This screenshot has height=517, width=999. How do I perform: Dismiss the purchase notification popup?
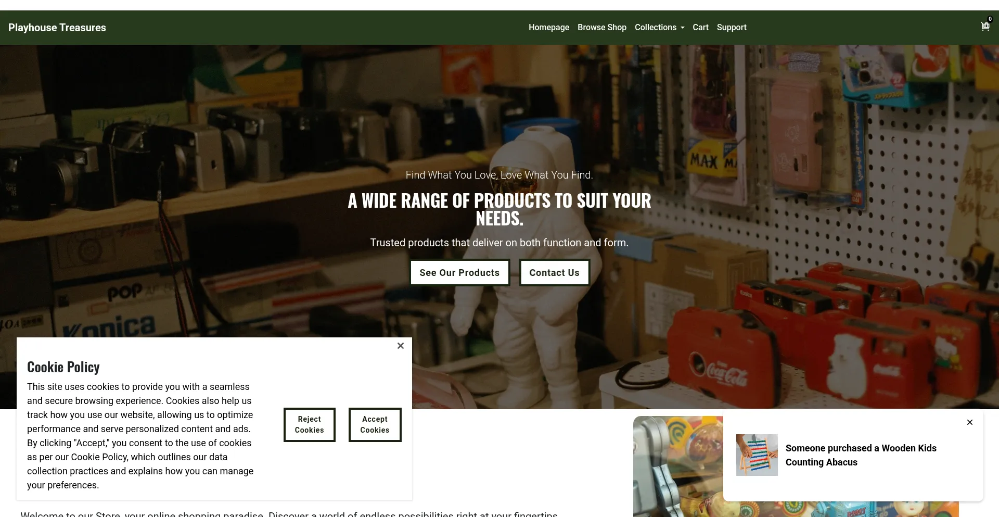970,422
